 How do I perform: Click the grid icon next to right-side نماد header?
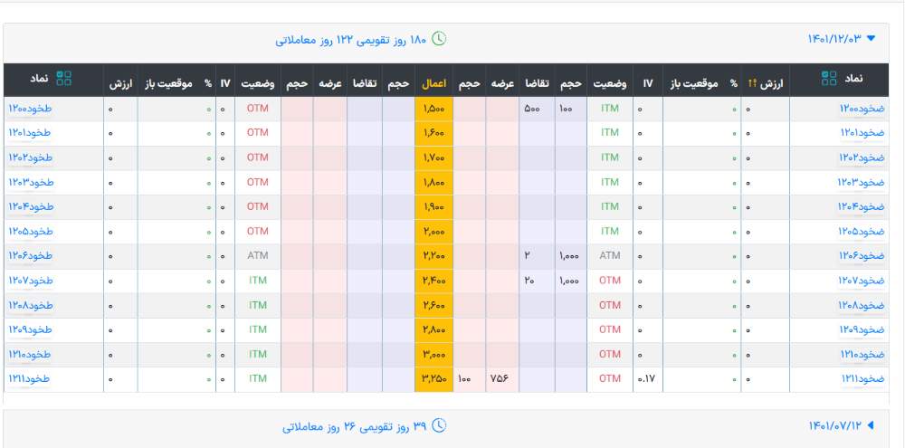point(829,79)
